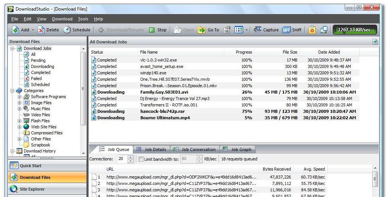This screenshot has height=197, width=387.
Task: Select the Failed jobs filter
Action: (x=36, y=78)
